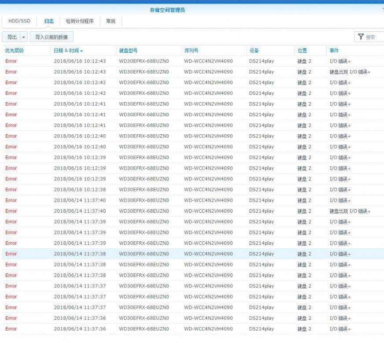Sort by the 硬盘型号 column header

coord(128,51)
